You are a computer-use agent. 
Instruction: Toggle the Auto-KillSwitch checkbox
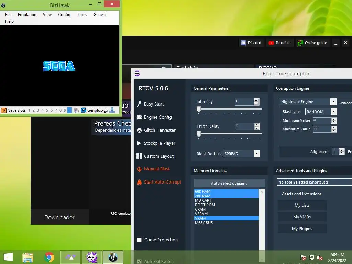140,261
